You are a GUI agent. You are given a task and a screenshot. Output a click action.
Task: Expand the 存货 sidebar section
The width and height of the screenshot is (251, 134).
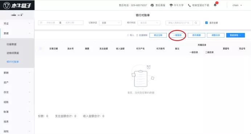(x=17, y=92)
